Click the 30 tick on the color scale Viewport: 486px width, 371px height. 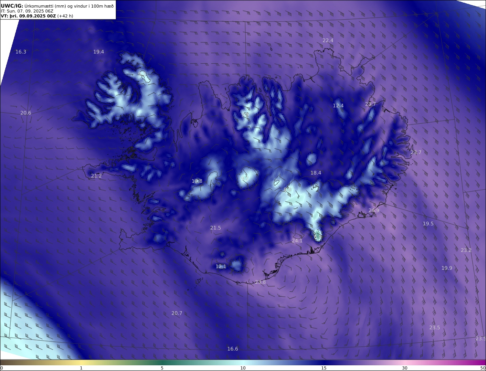click(x=405, y=368)
